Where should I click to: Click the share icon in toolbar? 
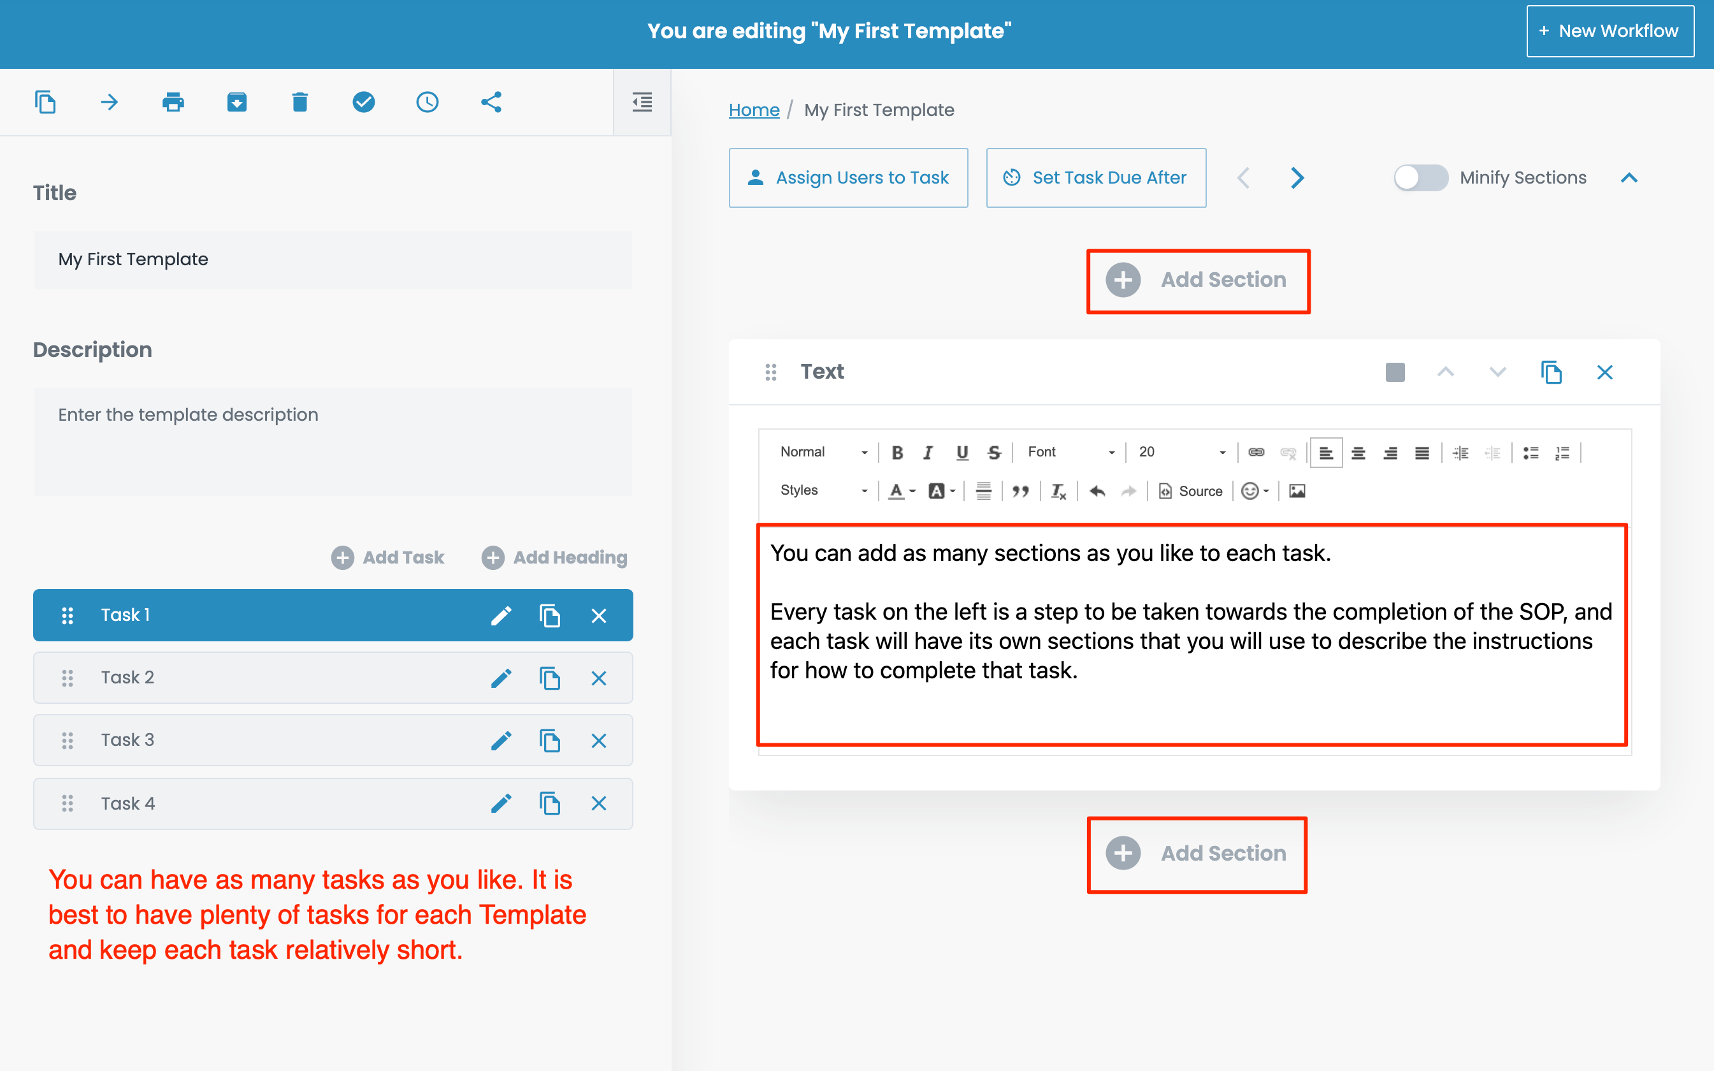(491, 101)
